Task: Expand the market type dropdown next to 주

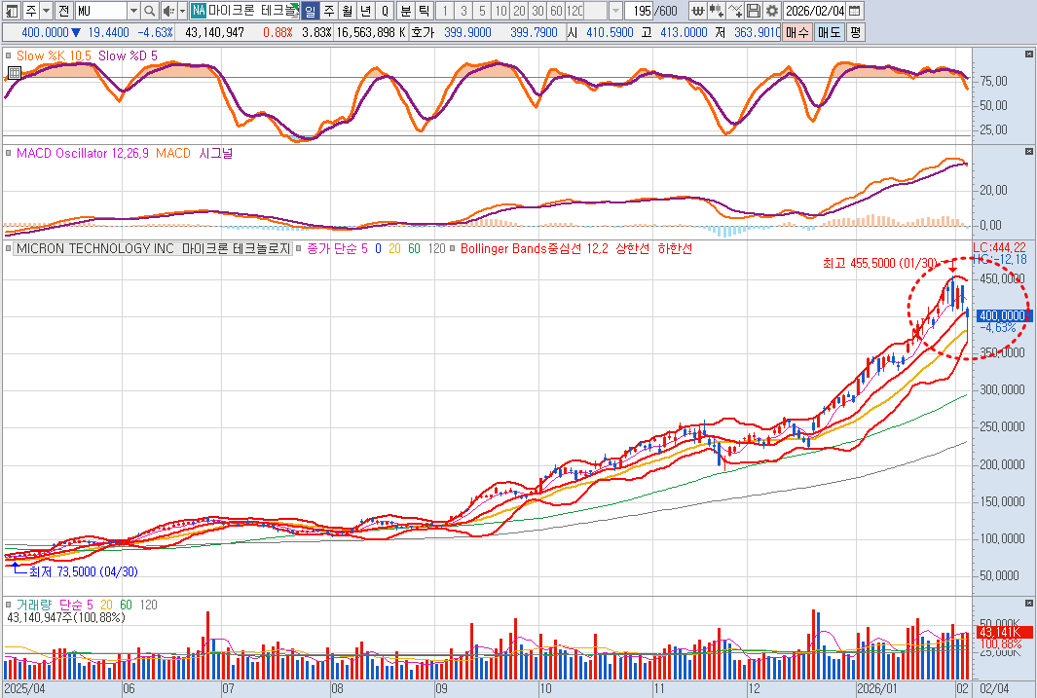Action: point(46,11)
